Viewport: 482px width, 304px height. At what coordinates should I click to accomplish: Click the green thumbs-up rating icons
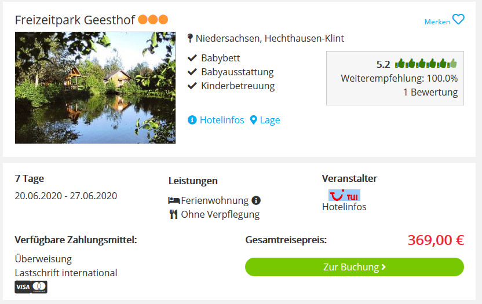point(426,63)
